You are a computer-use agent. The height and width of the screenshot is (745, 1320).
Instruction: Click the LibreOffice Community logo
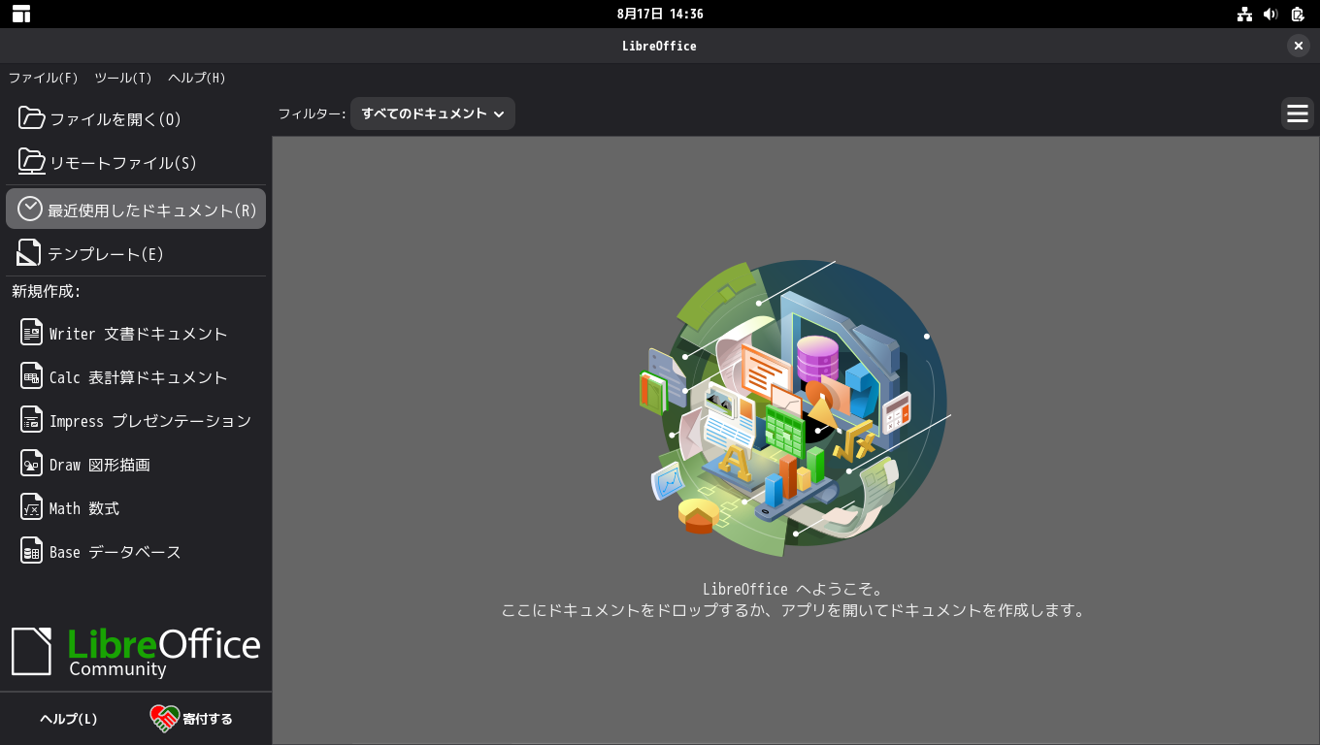tap(136, 651)
